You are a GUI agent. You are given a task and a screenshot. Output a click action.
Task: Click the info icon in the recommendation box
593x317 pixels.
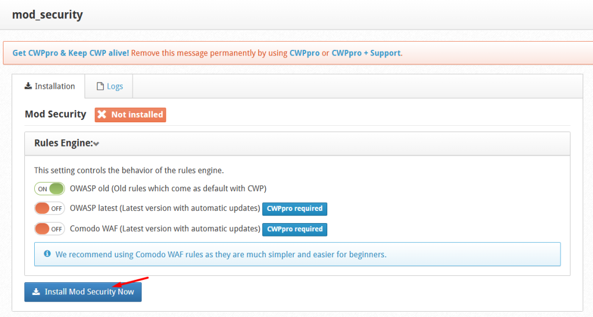click(47, 254)
